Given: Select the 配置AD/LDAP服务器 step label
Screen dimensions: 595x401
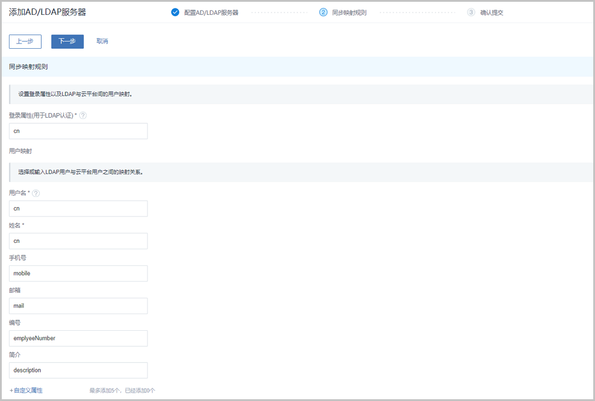Looking at the screenshot, I should click(211, 12).
